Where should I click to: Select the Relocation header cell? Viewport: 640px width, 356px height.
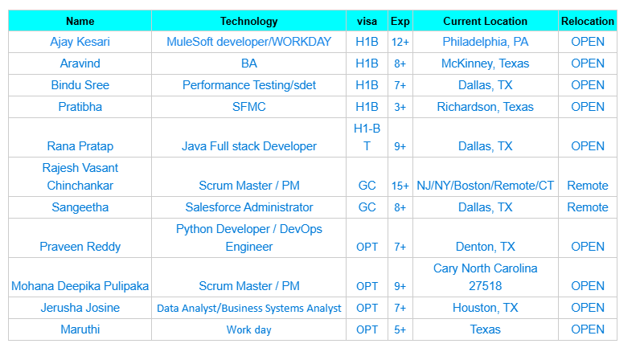[587, 21]
